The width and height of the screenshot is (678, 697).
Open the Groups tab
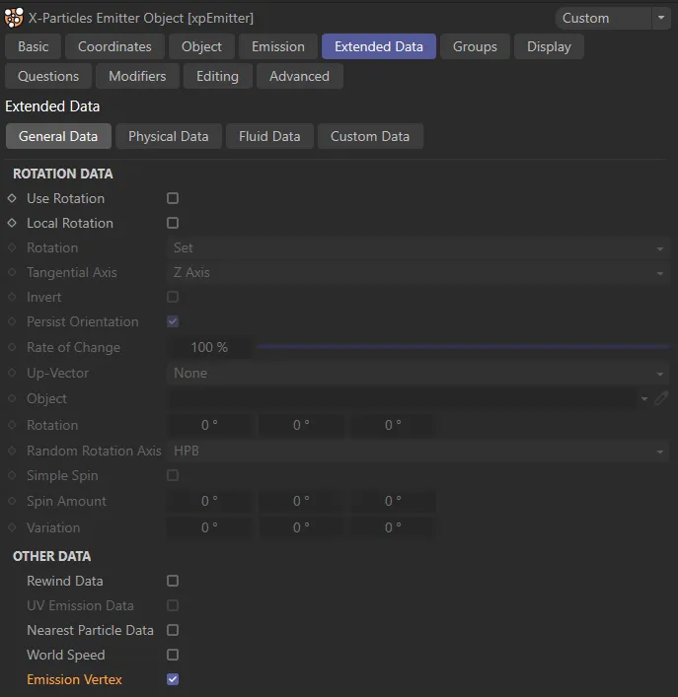(475, 46)
